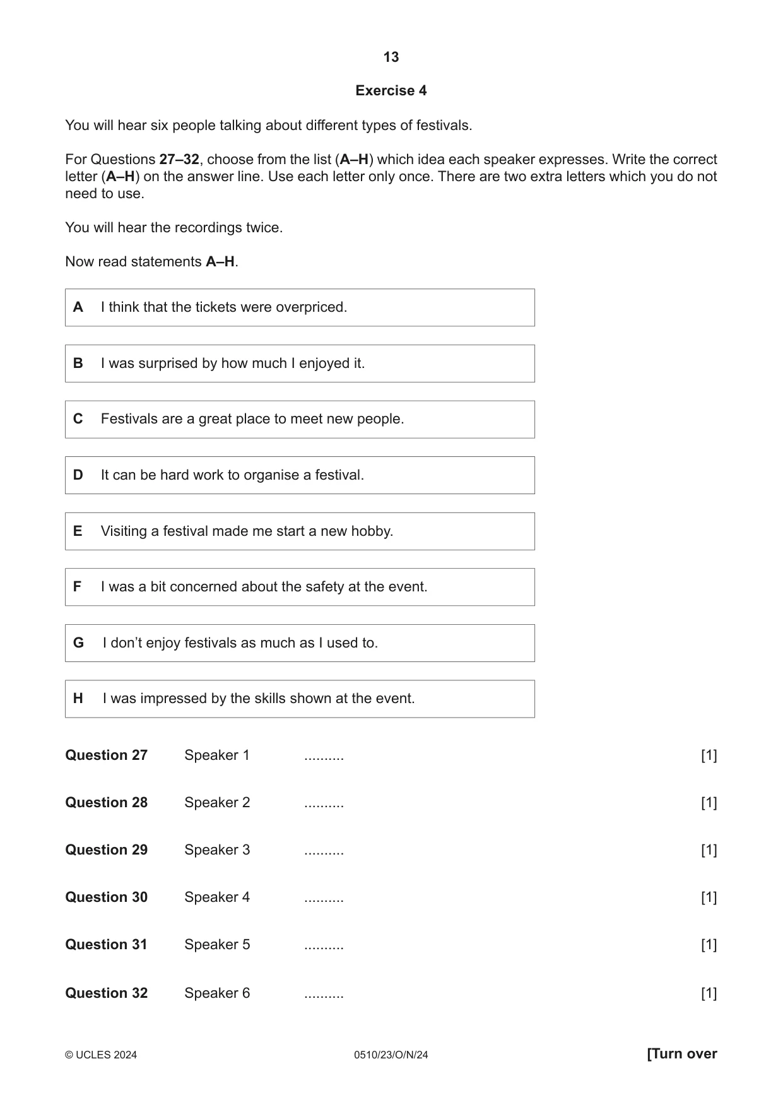The width and height of the screenshot is (783, 1107).
Task: Click the Exercise 4 heading
Action: pos(391,91)
